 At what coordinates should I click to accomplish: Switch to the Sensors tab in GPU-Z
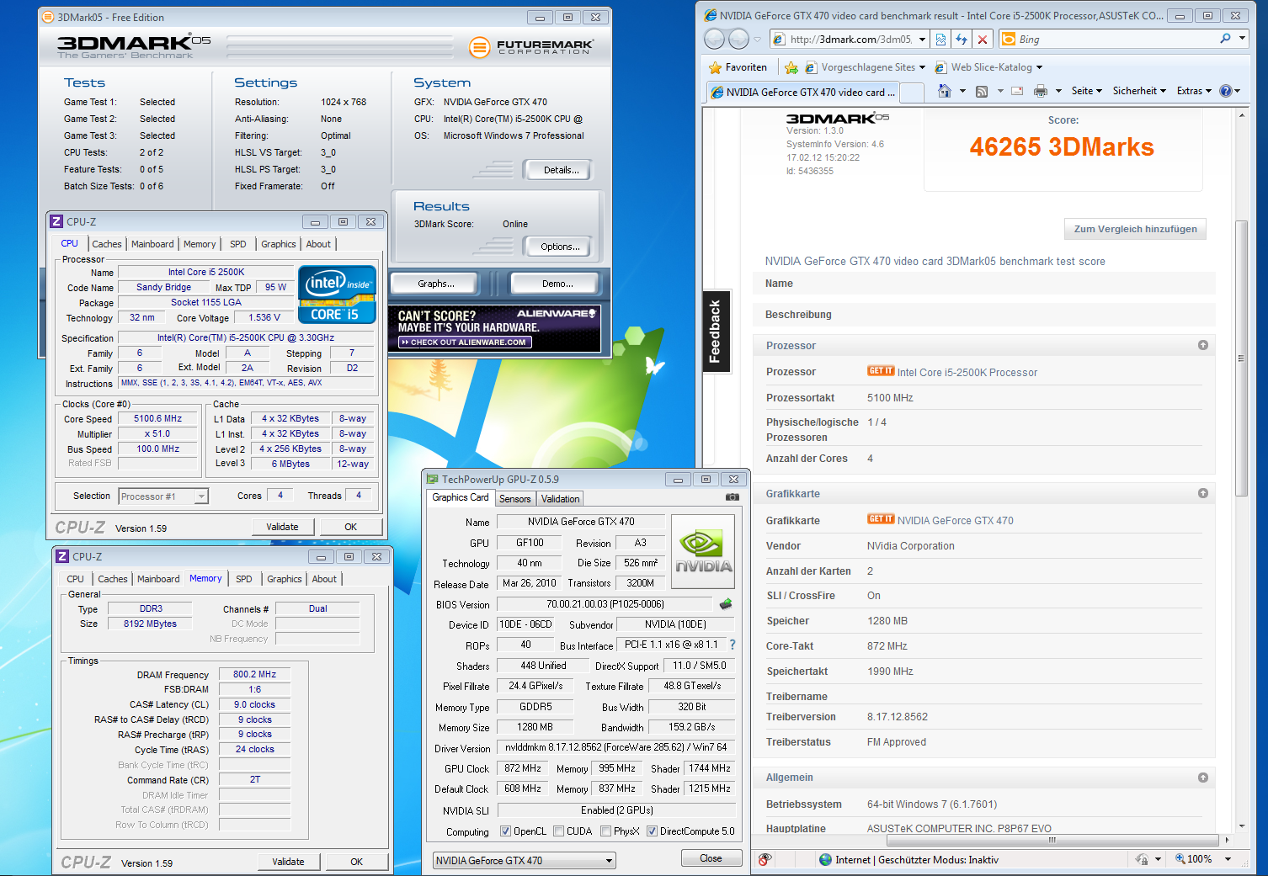click(x=515, y=499)
